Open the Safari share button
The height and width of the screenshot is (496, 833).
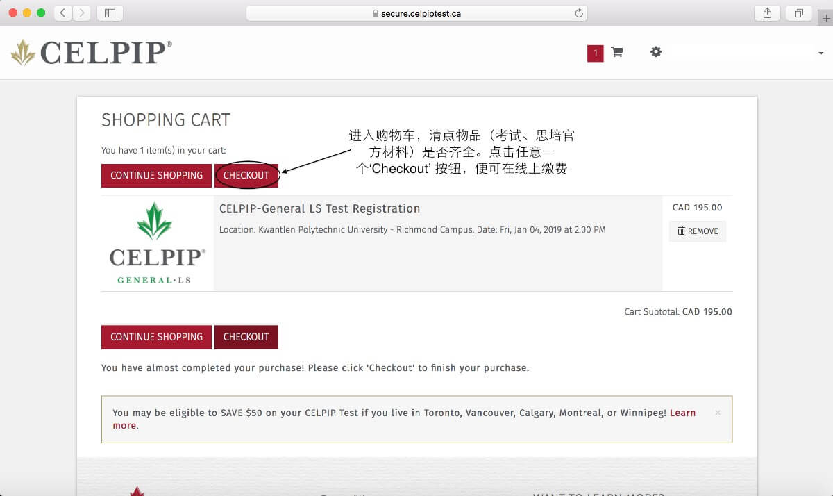pyautogui.click(x=767, y=13)
